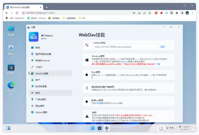The height and width of the screenshot is (135, 199).
Task: Click the browser forward arrow
Action: [12, 13]
